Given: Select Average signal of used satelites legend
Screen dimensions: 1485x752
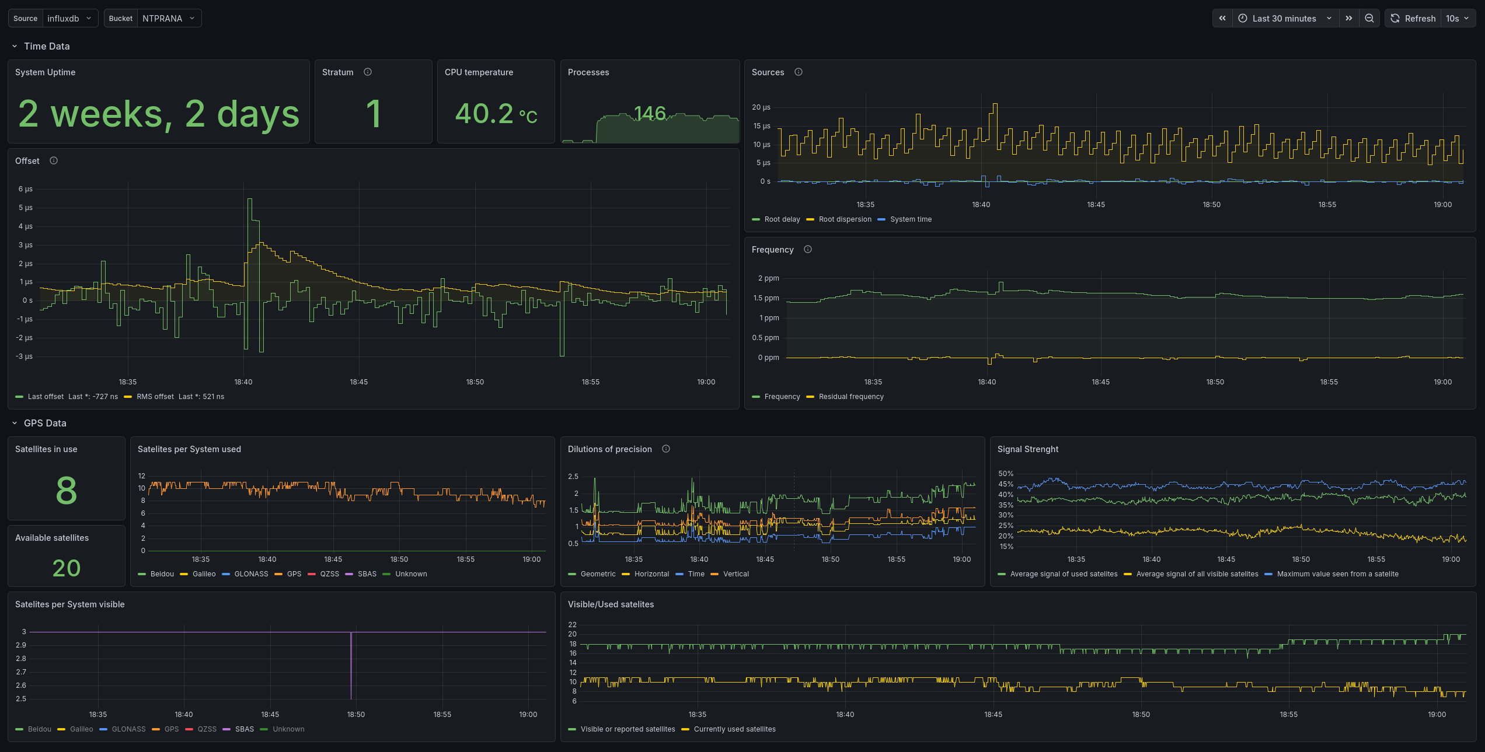Looking at the screenshot, I should [1064, 574].
